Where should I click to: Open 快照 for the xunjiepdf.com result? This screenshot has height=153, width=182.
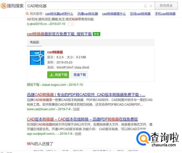pos(78,134)
